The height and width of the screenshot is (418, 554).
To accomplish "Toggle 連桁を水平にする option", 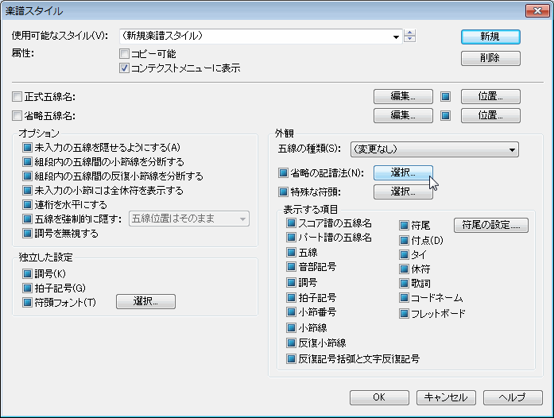I will (27, 204).
